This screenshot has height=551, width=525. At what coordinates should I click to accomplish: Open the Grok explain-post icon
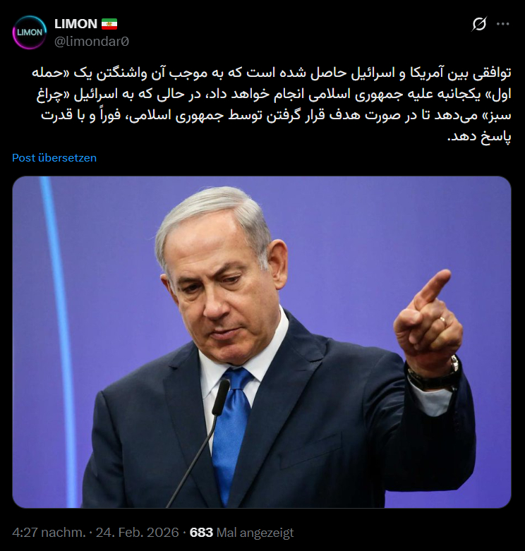(x=479, y=24)
